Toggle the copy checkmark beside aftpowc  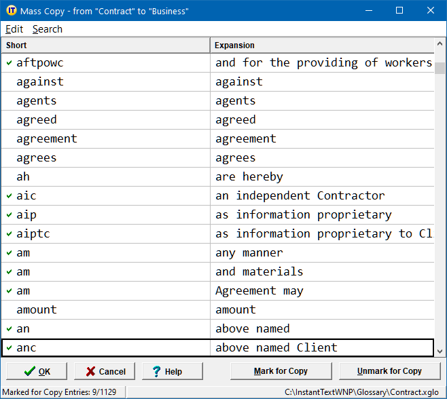tap(10, 62)
